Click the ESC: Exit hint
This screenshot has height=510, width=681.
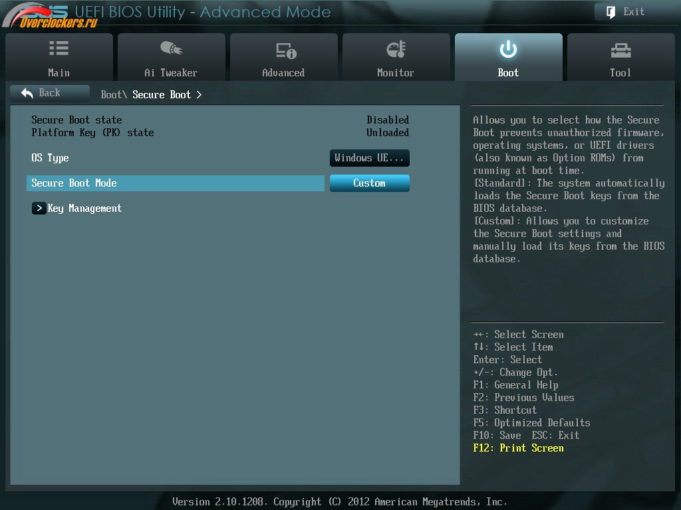coord(555,436)
